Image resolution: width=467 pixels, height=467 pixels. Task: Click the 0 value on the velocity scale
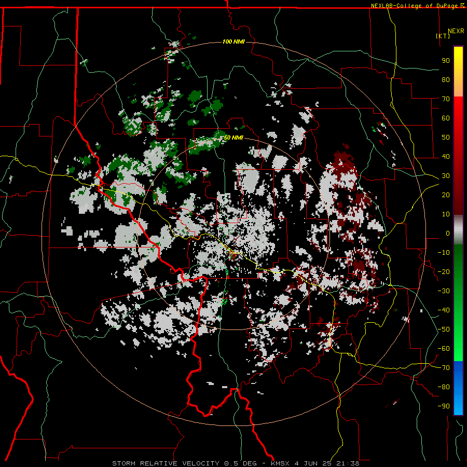click(448, 233)
